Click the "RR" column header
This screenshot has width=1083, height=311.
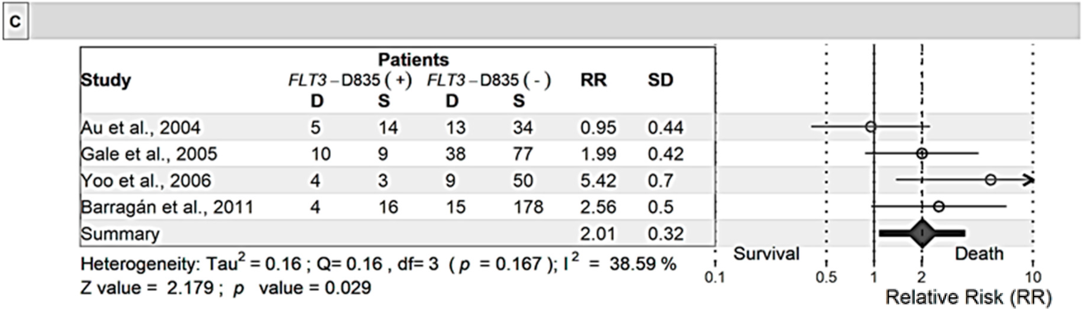coord(593,80)
